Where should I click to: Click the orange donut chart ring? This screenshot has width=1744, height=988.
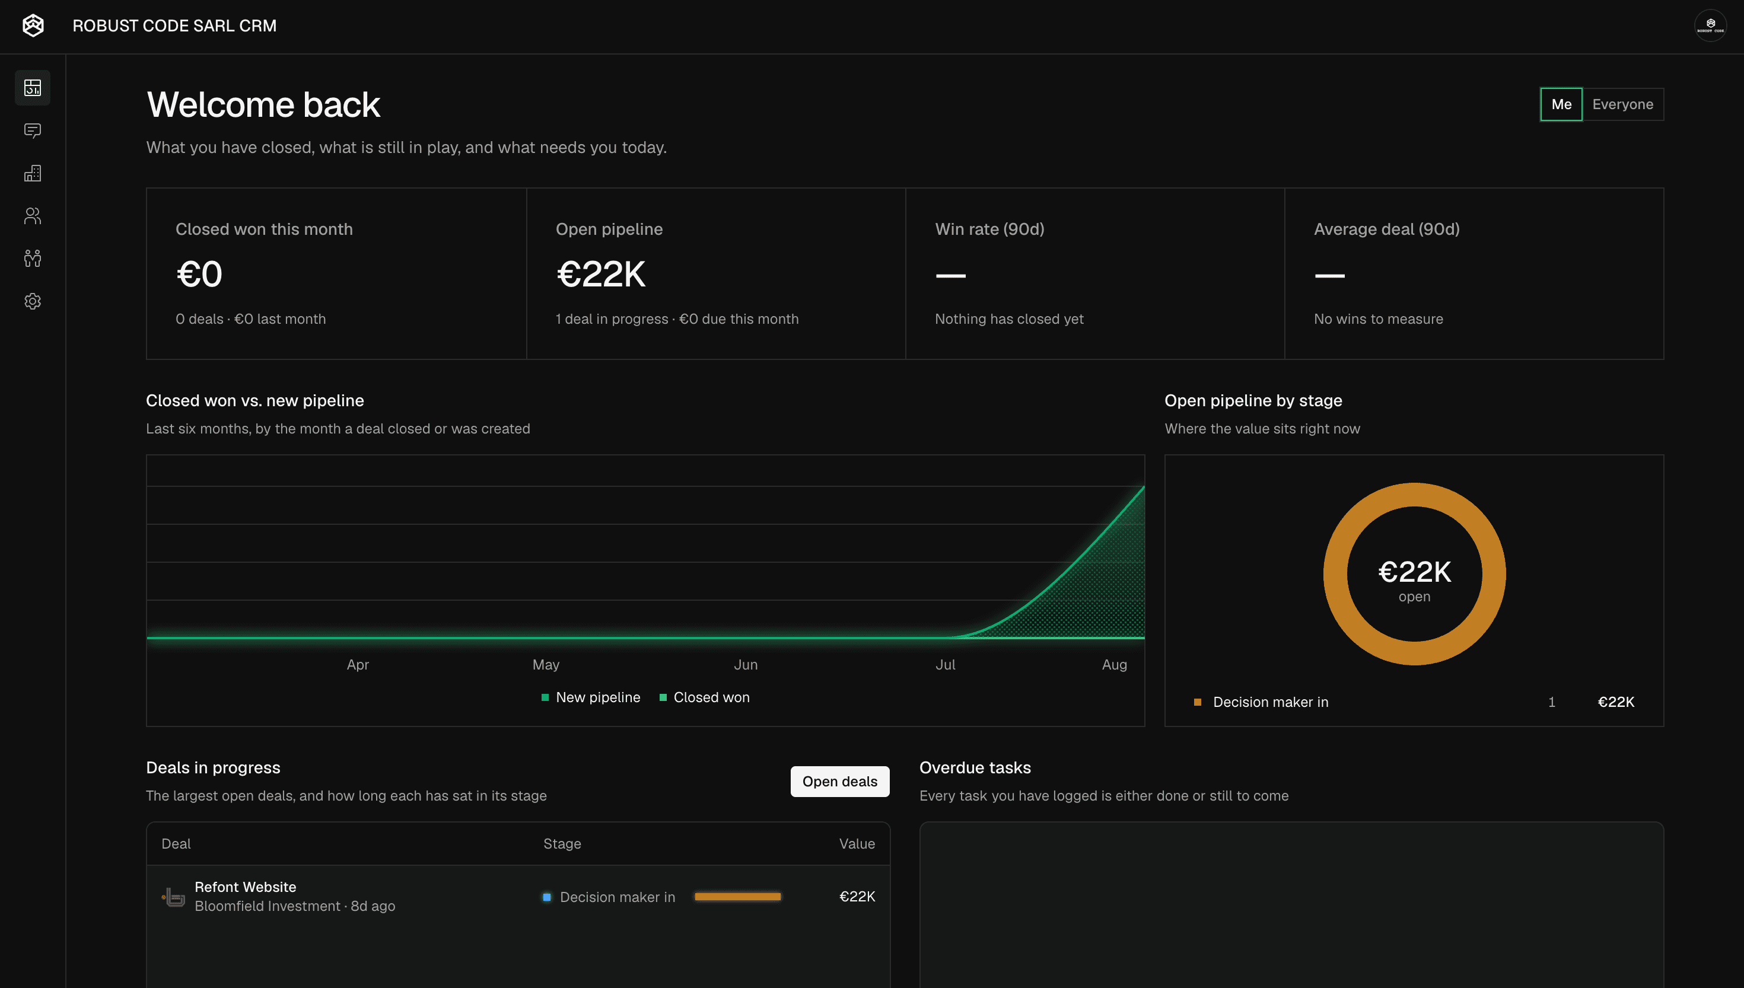click(x=1414, y=494)
